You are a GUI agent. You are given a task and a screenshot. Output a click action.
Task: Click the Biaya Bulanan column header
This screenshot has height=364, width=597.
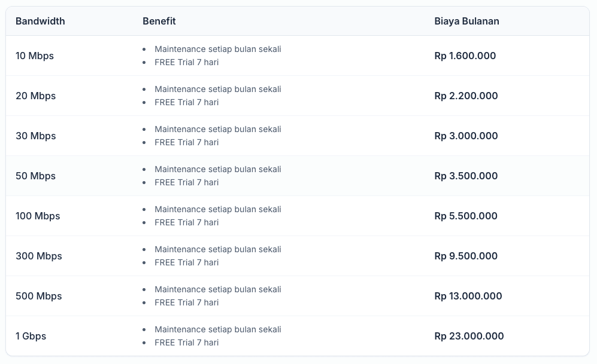point(466,21)
